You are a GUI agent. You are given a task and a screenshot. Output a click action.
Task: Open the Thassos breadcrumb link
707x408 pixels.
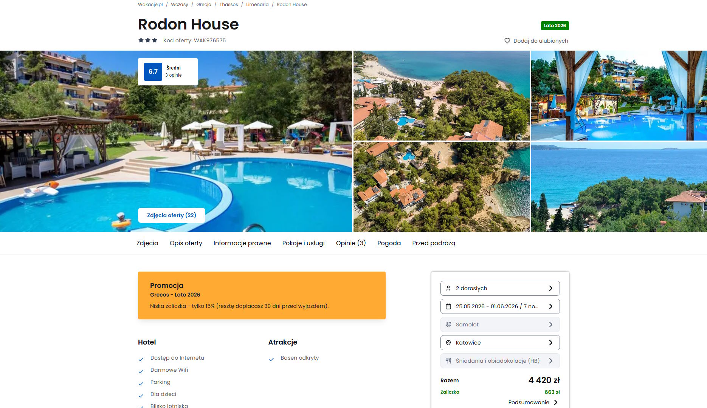tap(229, 5)
